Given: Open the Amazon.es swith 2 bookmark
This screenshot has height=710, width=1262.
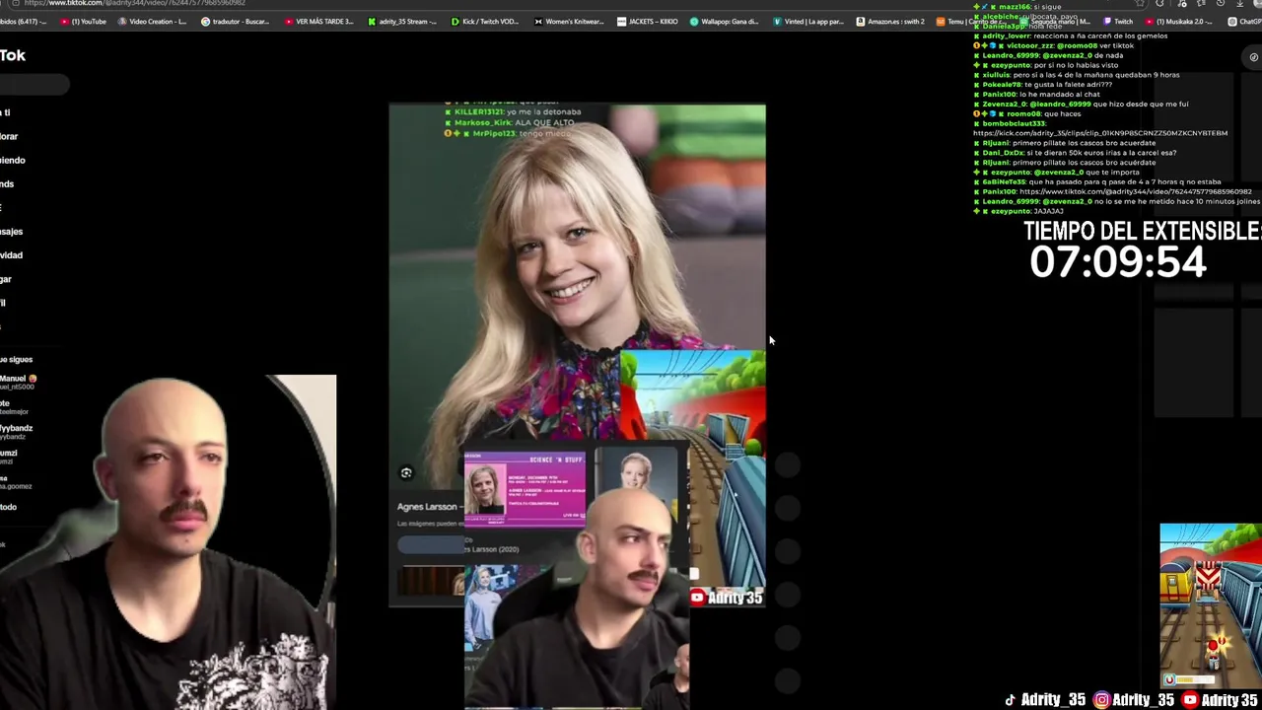Looking at the screenshot, I should (890, 22).
